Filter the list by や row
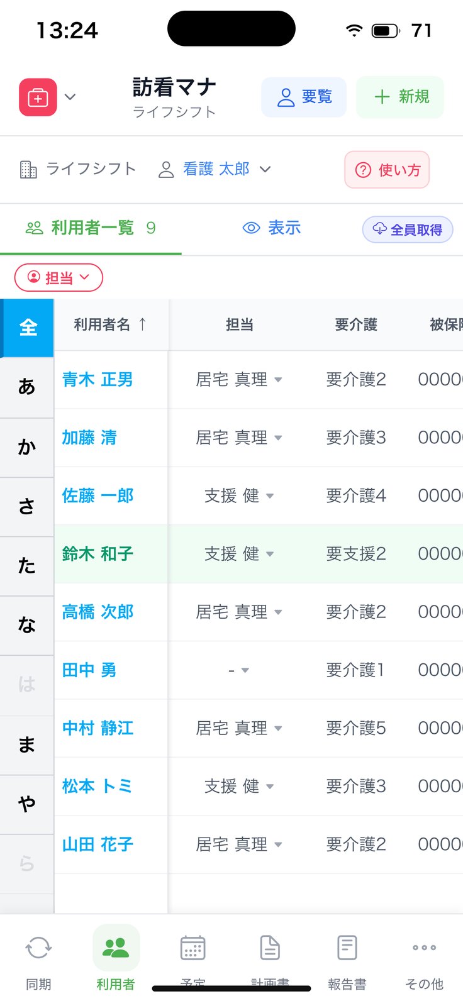Image resolution: width=463 pixels, height=1001 pixels. click(27, 804)
